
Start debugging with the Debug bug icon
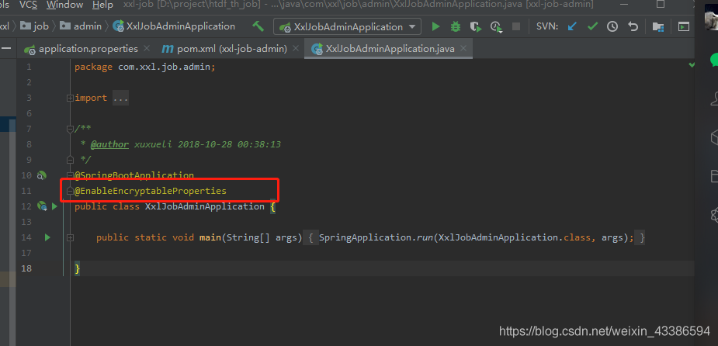(456, 26)
